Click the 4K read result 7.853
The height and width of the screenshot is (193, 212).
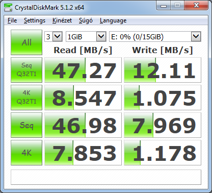83,153
